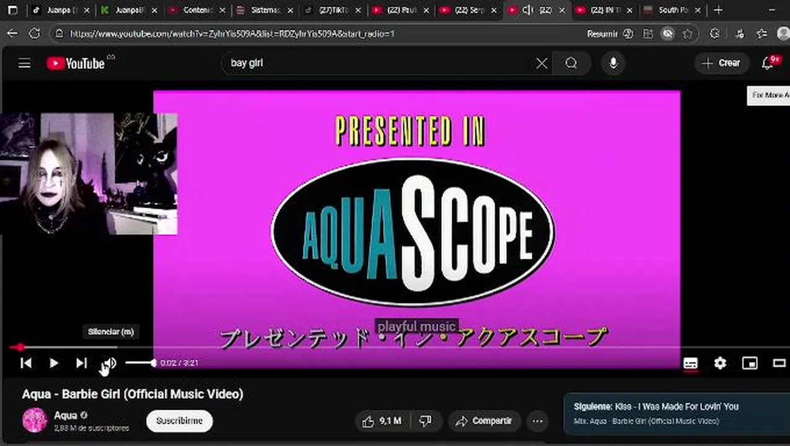Go to the YouTube home logo
Image resolution: width=790 pixels, height=446 pixels.
(76, 63)
